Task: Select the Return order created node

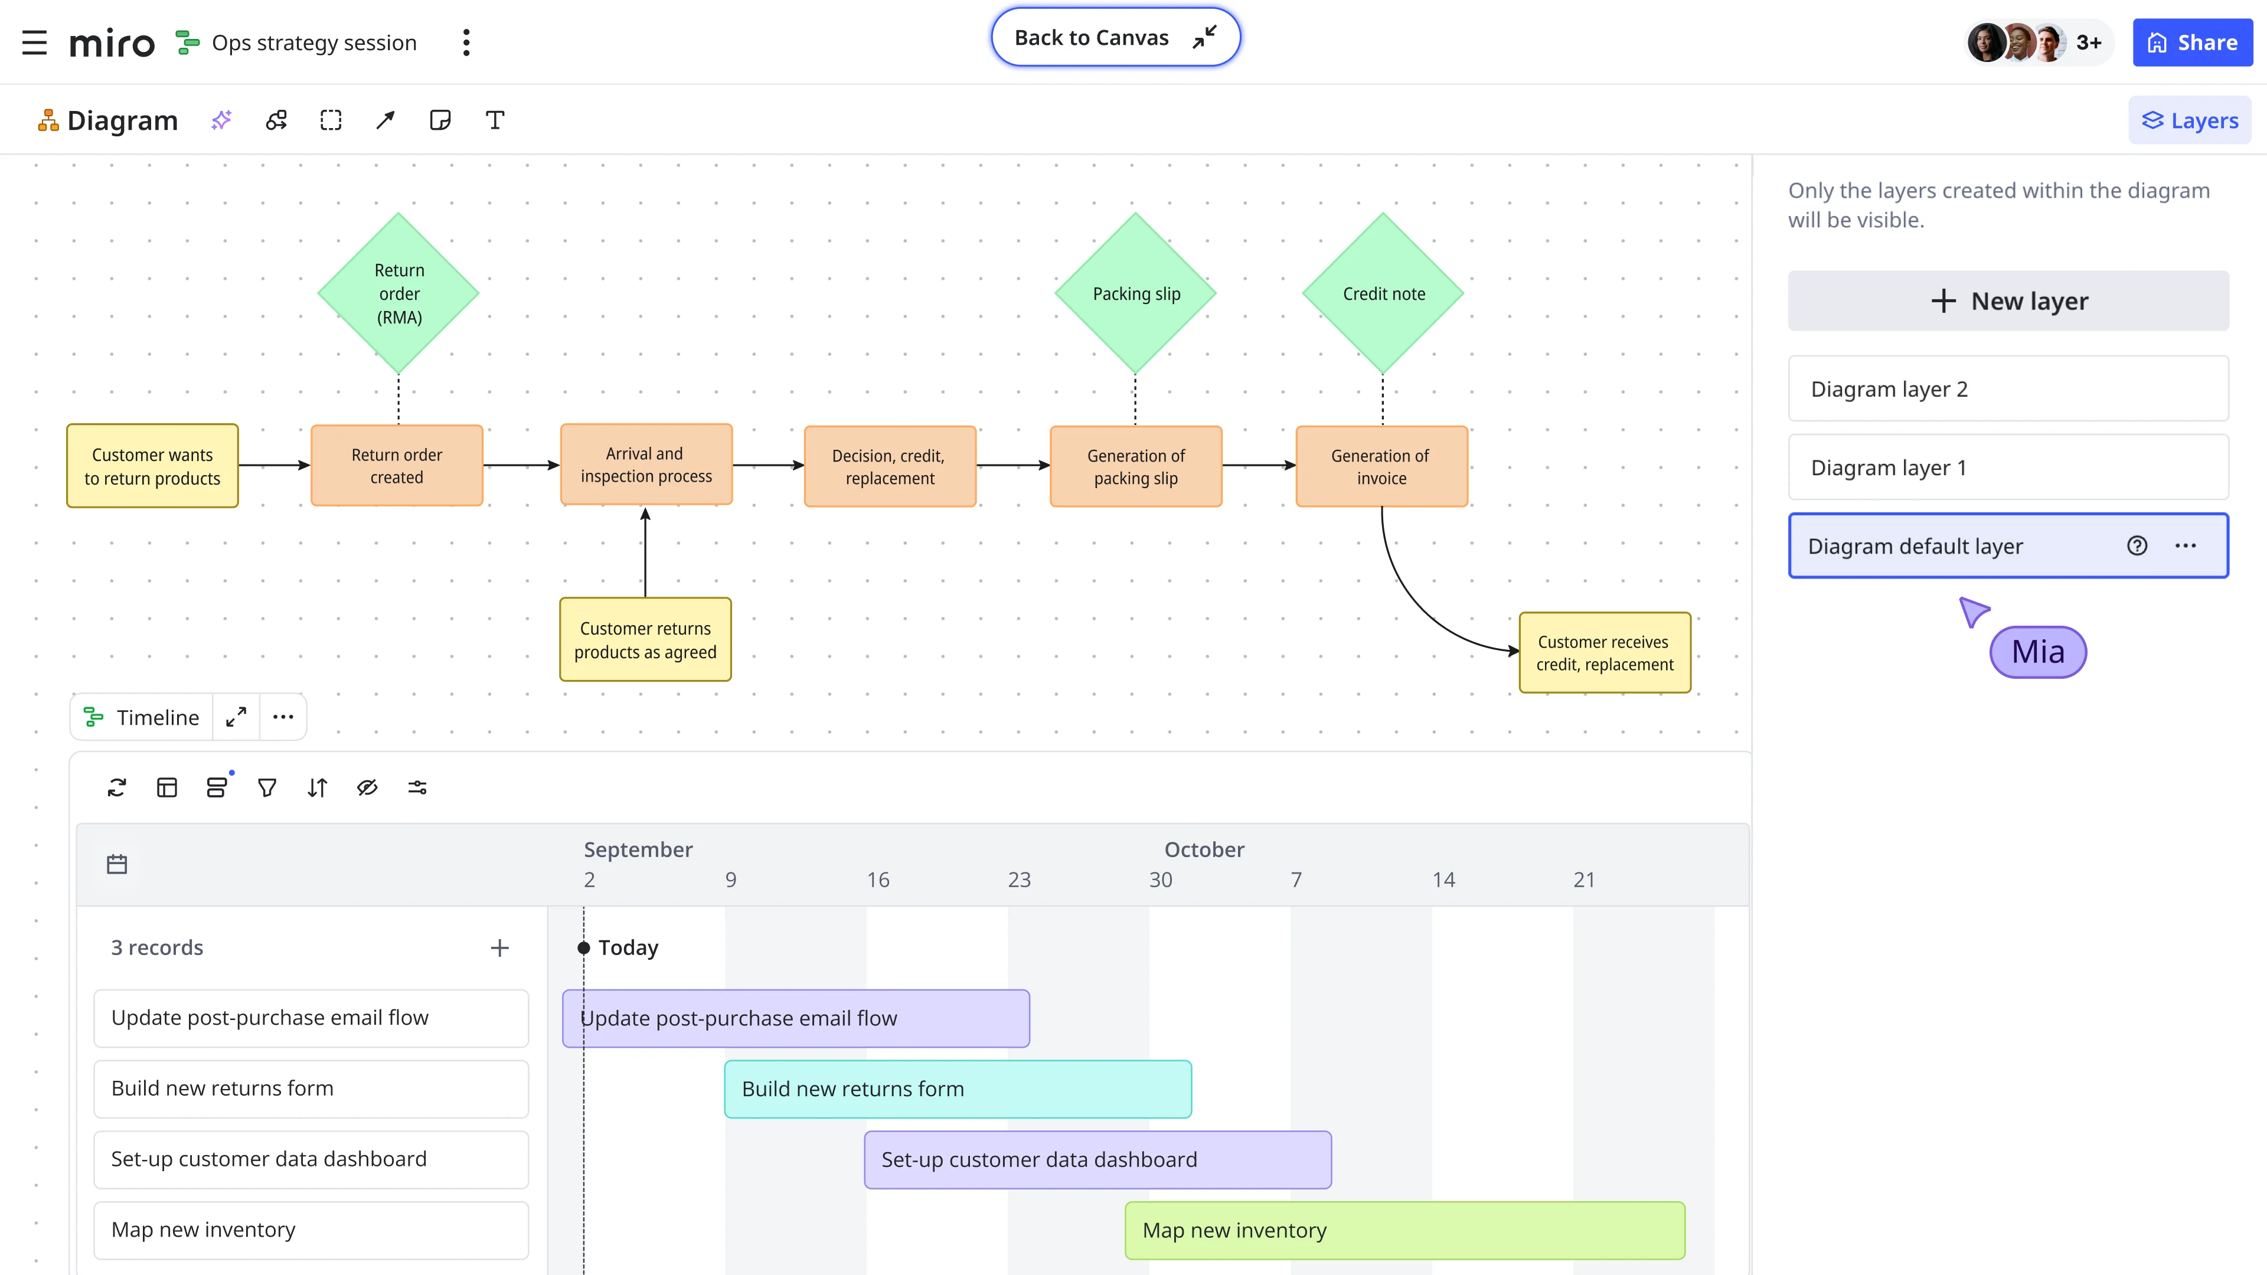Action: coord(397,466)
